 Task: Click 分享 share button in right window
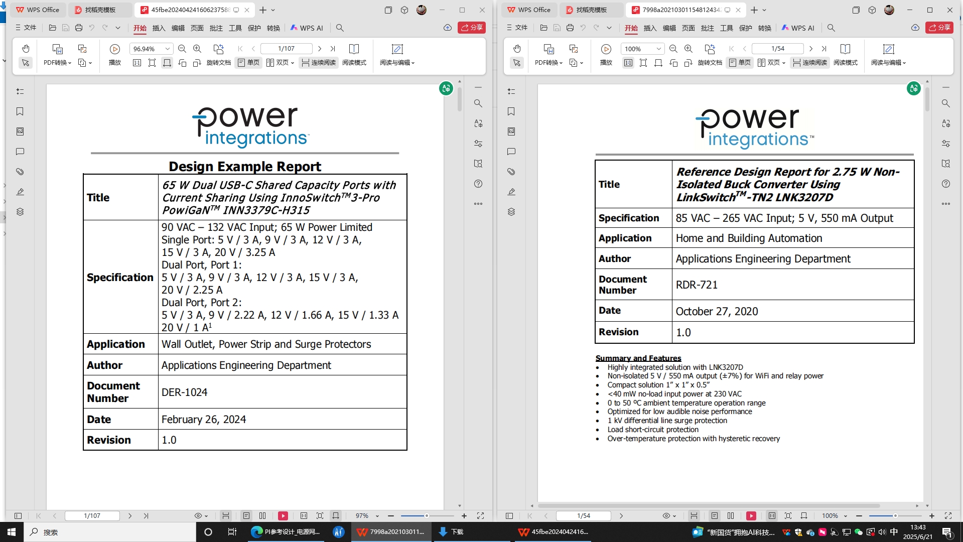click(939, 28)
